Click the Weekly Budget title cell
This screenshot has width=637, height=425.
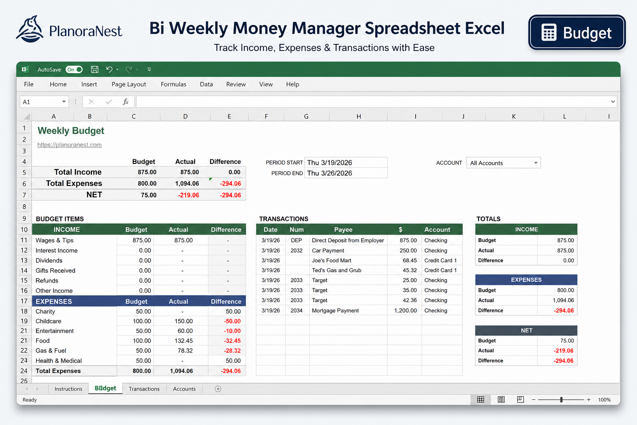[x=71, y=131]
